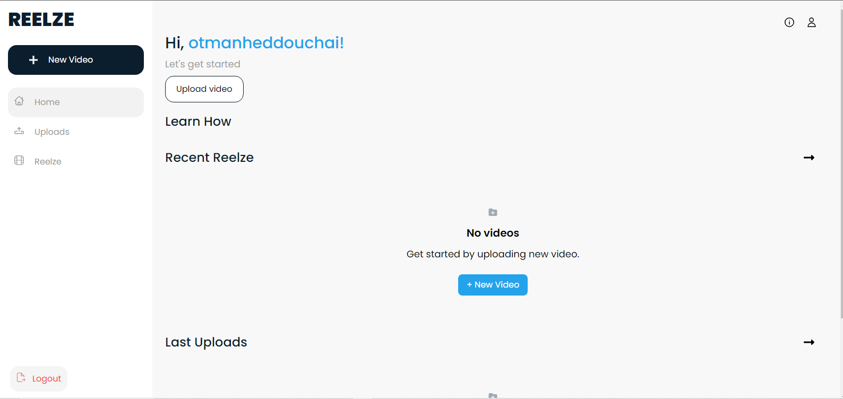Click the page's vertical scrollbar

[841, 159]
